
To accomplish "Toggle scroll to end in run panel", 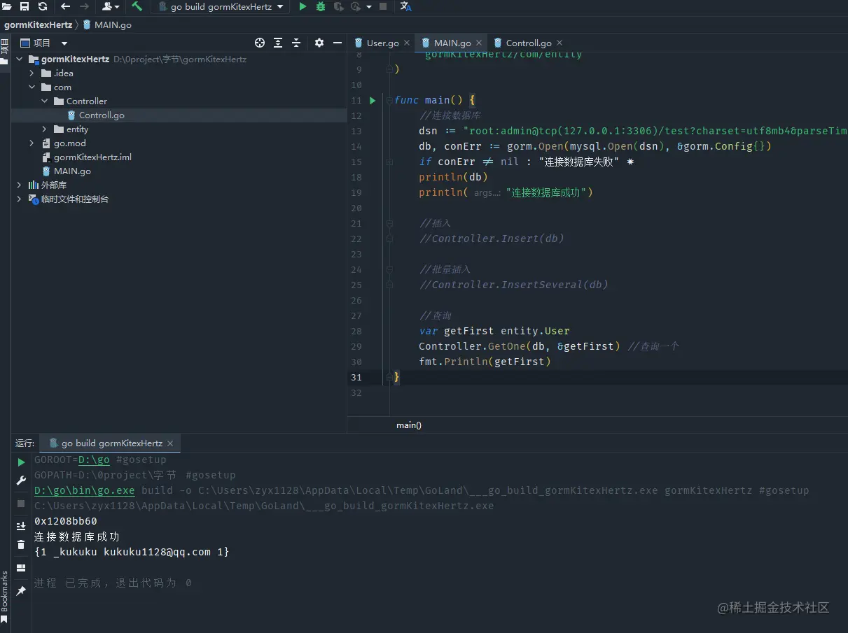I will [x=21, y=527].
